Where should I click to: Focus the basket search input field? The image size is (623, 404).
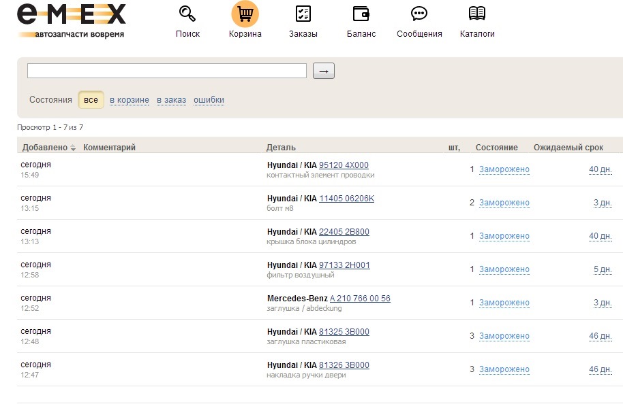167,71
